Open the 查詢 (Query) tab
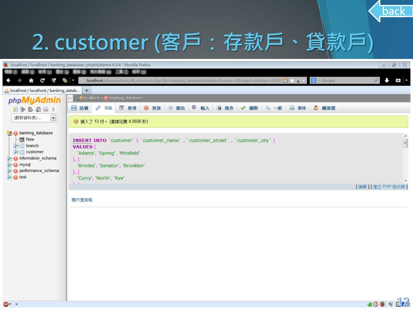This screenshot has width=413, height=310. [x=152, y=108]
